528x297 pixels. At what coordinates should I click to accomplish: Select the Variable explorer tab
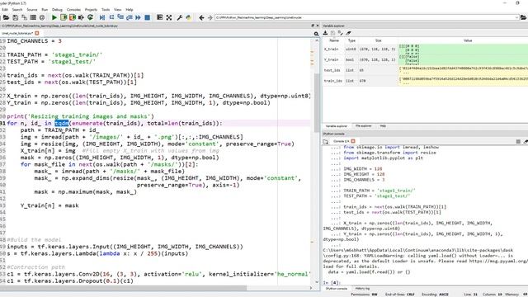[337, 126]
